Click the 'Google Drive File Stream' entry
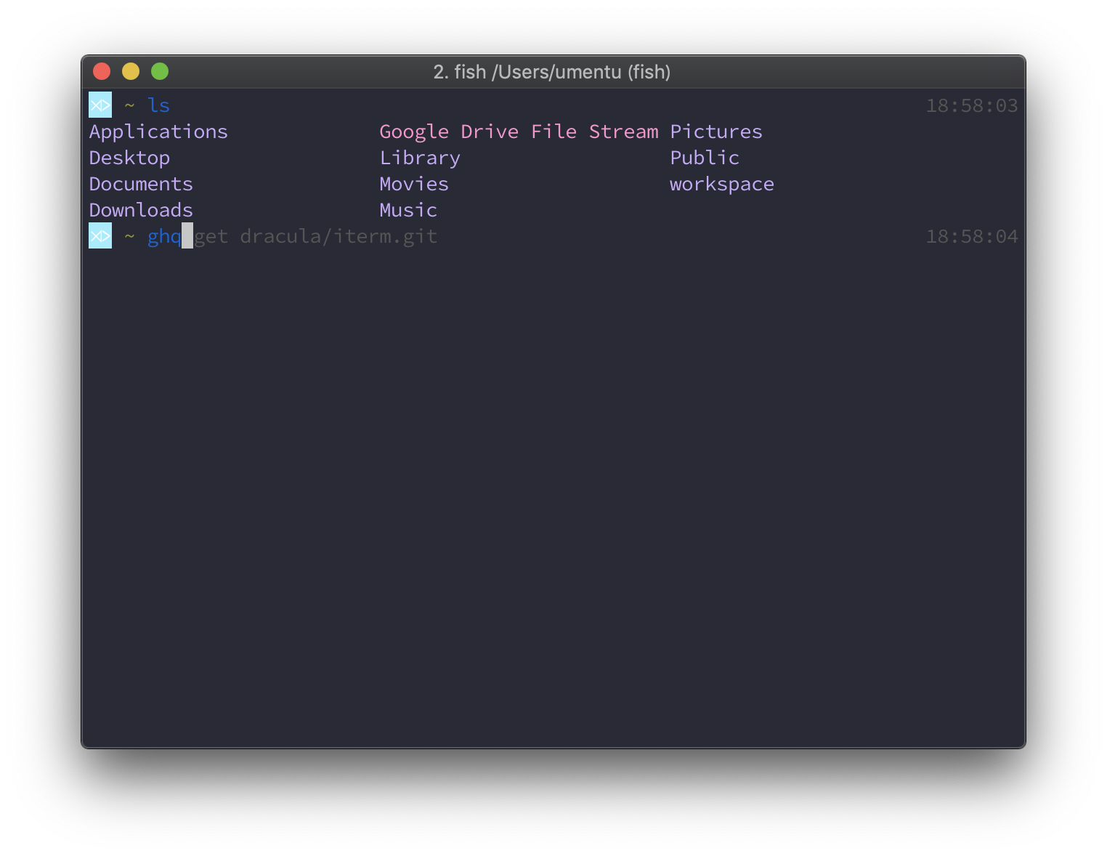The height and width of the screenshot is (856, 1107). point(519,132)
